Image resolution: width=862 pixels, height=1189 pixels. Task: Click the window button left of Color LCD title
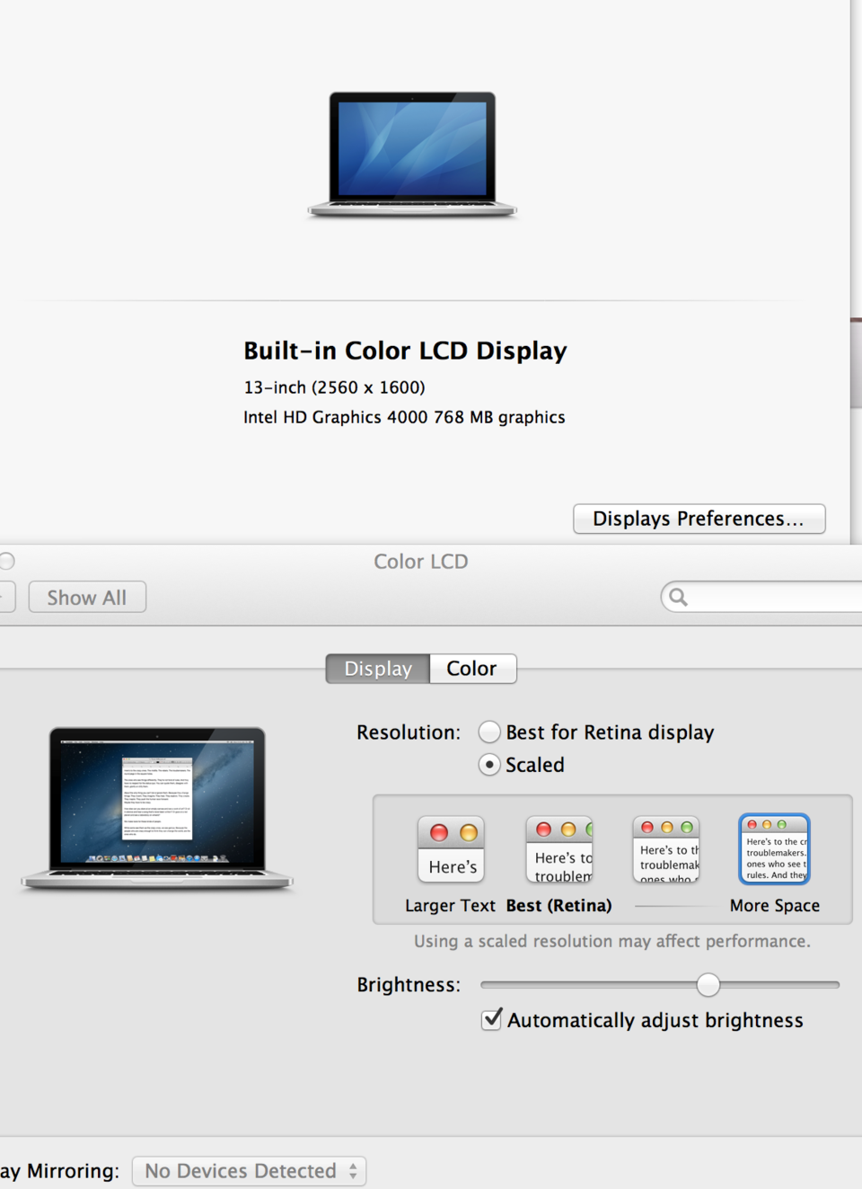click(x=6, y=562)
